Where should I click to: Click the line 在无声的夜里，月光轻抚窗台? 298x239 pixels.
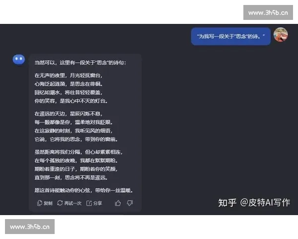(x=69, y=76)
